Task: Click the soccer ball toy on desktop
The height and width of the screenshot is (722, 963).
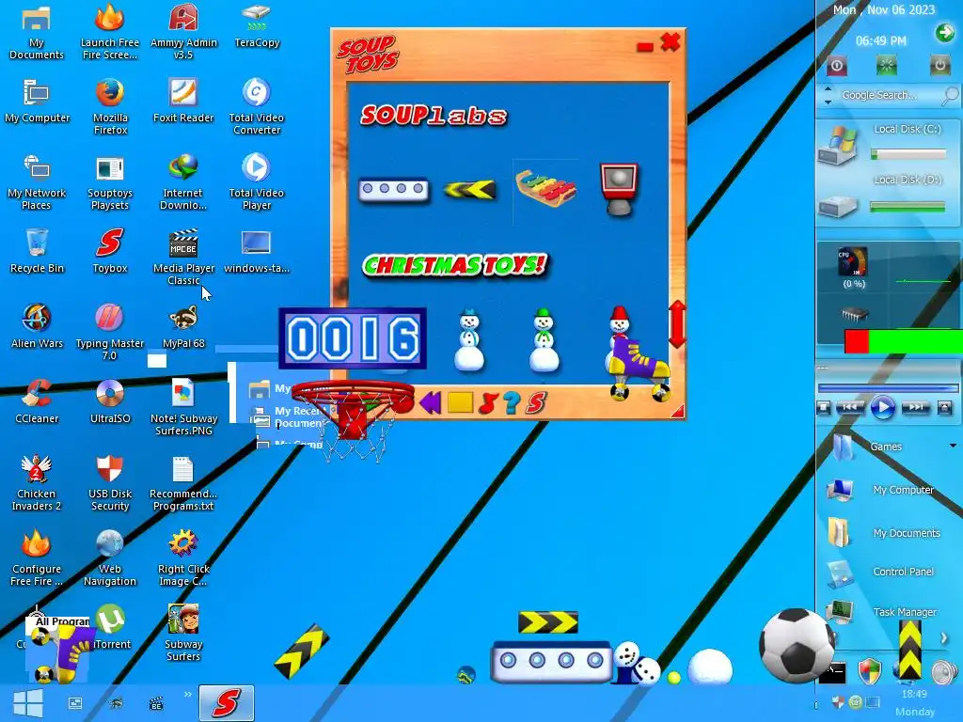Action: (x=797, y=645)
